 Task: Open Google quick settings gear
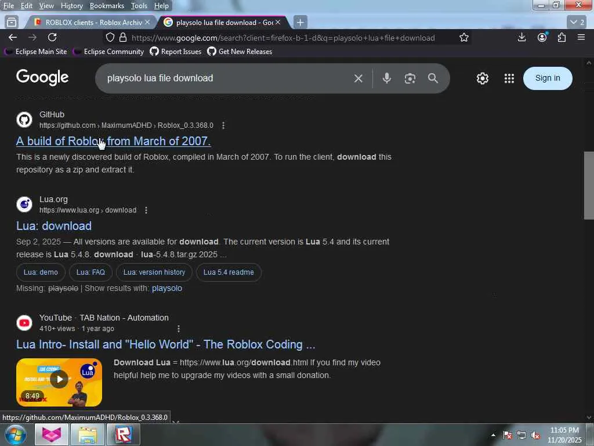pos(482,78)
